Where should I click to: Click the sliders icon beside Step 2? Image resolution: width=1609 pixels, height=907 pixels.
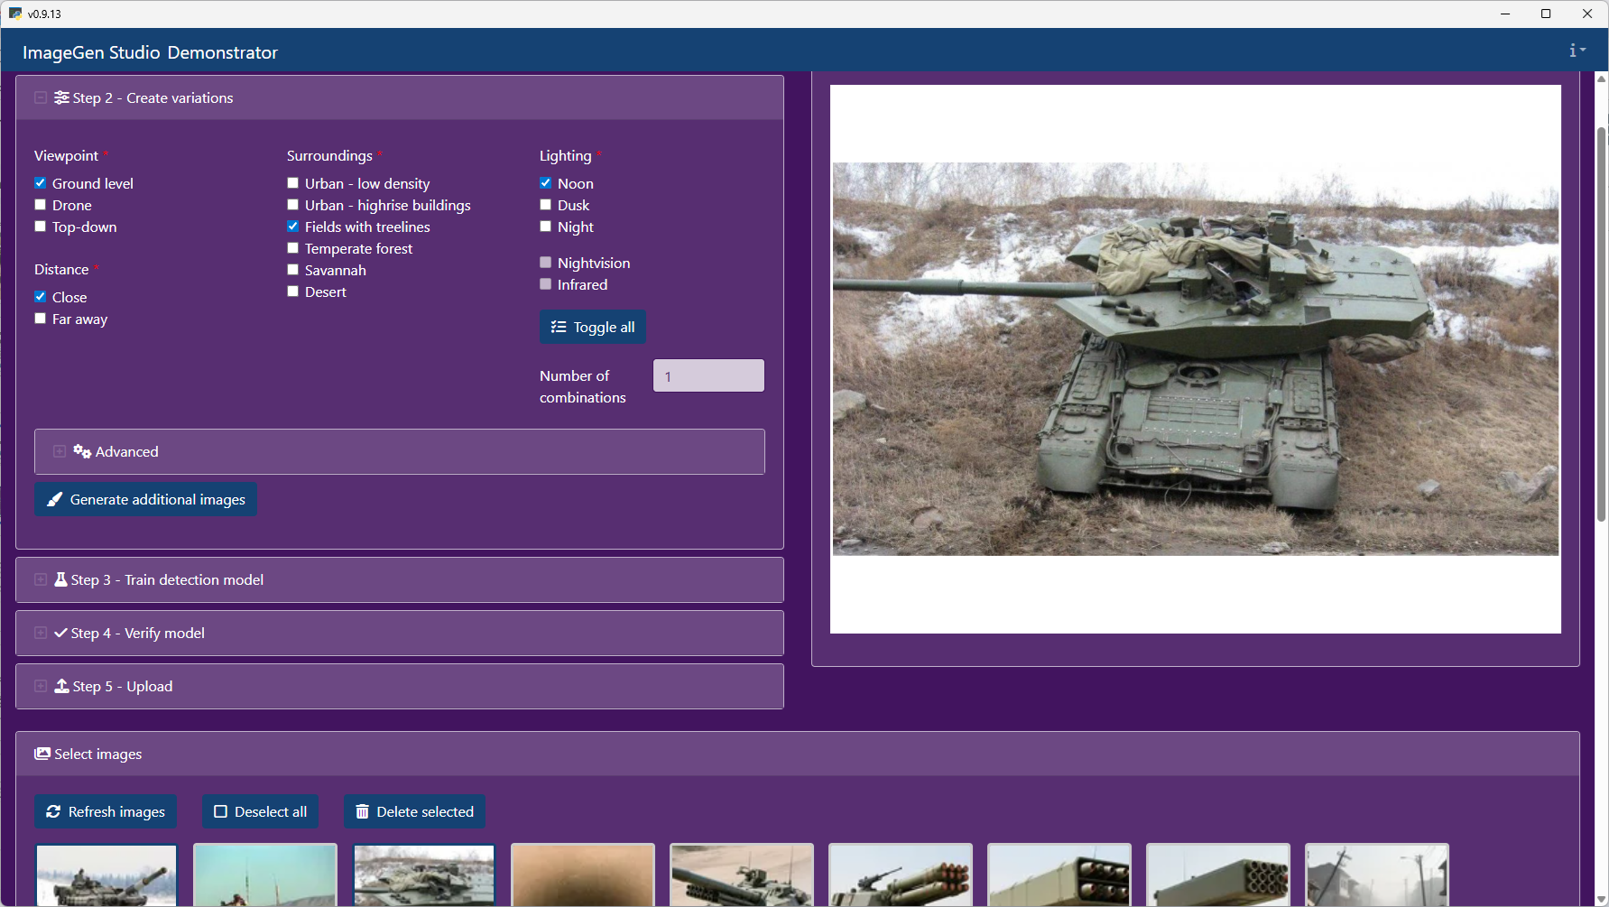pos(61,97)
